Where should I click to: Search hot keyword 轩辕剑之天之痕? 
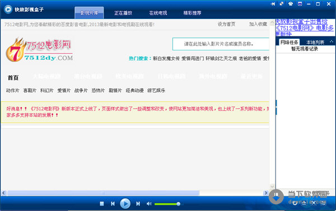click(221, 58)
